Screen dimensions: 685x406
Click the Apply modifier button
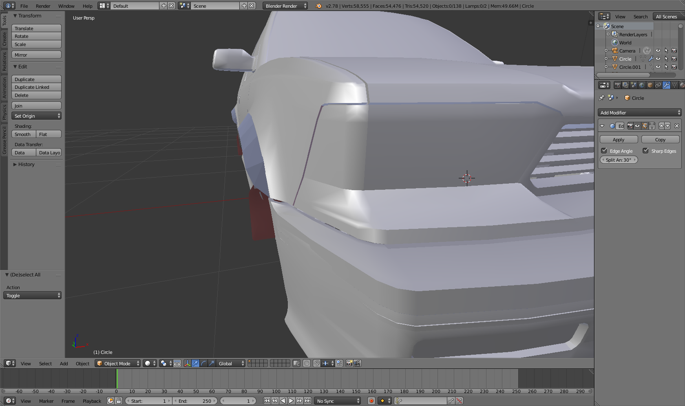click(619, 140)
